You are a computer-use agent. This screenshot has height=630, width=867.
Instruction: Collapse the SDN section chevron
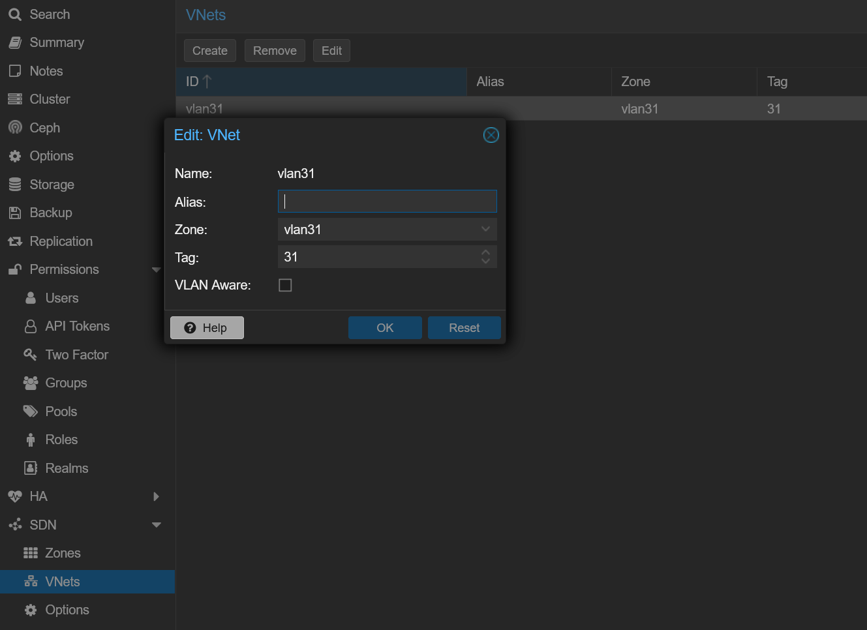[x=156, y=524]
